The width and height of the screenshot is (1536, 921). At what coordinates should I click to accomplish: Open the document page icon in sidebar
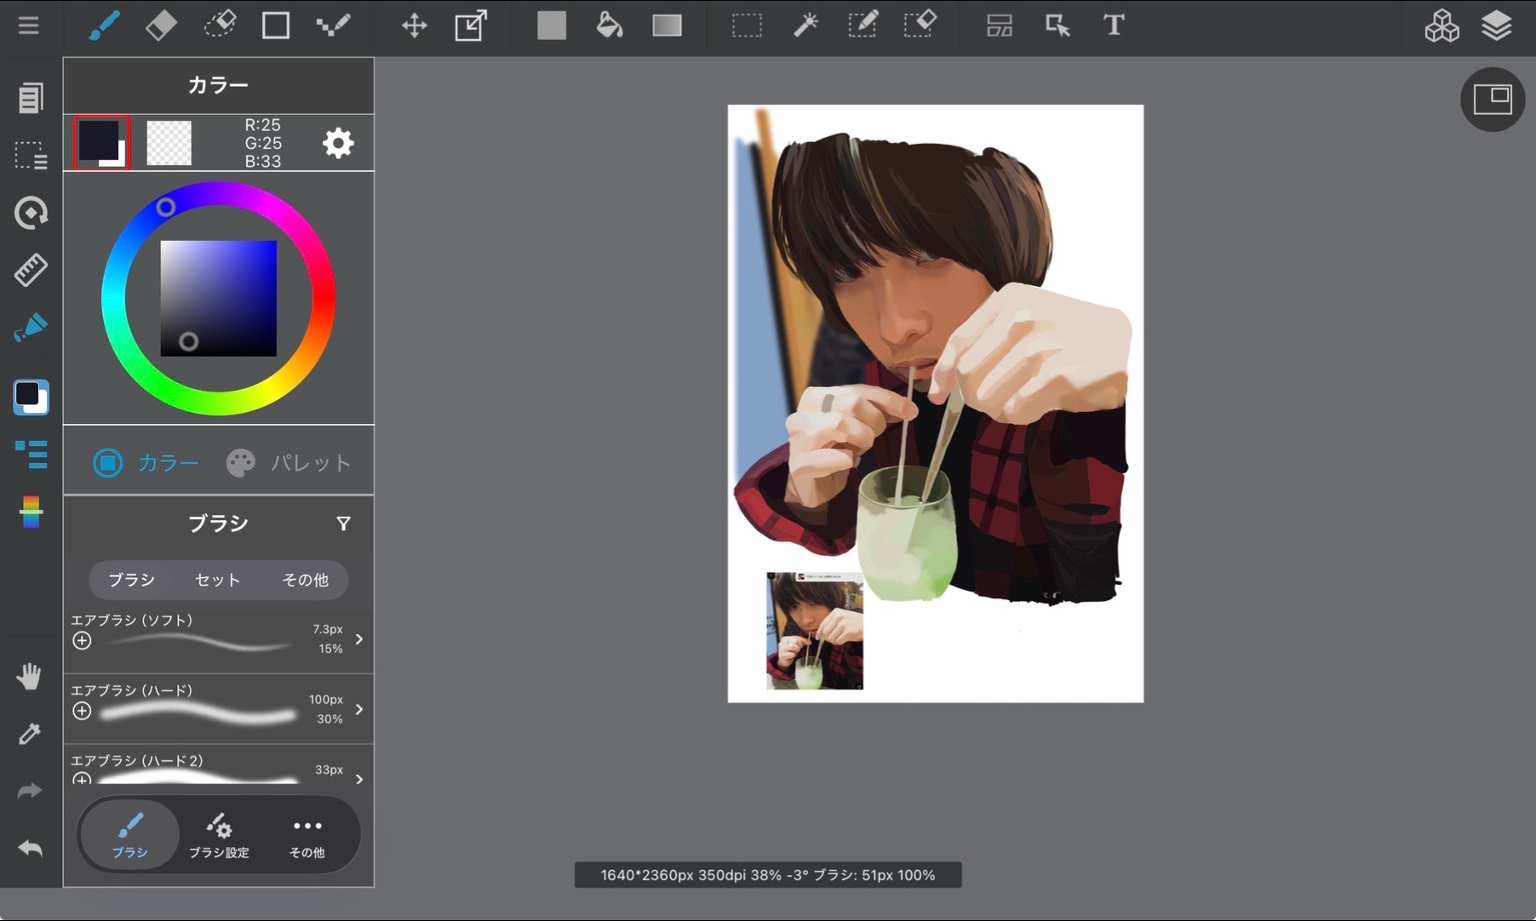tap(31, 98)
